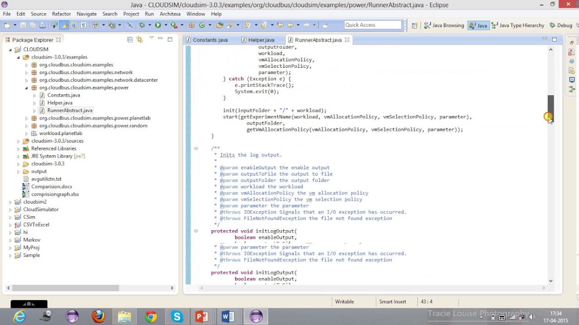Click the Previous Annotation arrow icon
The height and width of the screenshot is (325, 579).
pyautogui.click(x=264, y=25)
